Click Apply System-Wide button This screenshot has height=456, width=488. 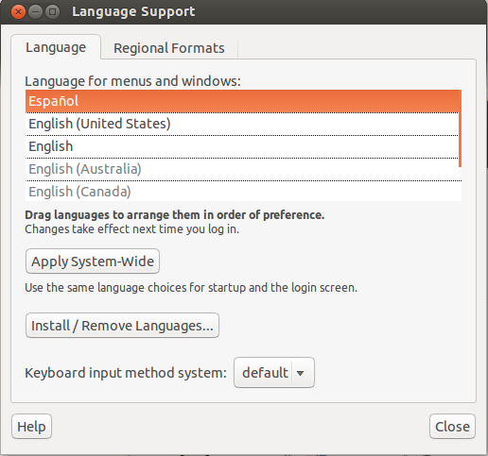click(93, 262)
